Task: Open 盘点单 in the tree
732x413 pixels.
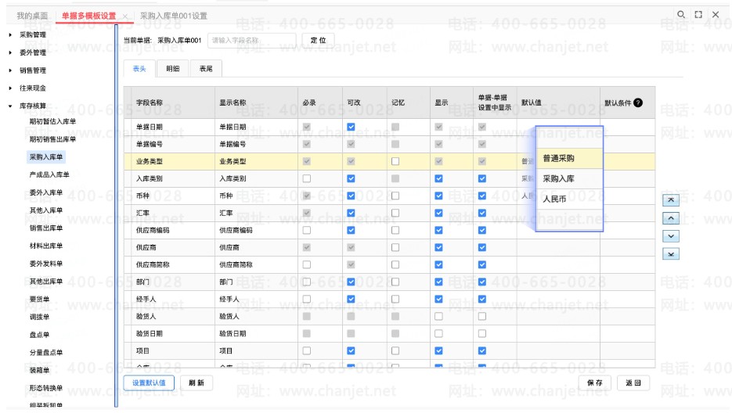Action: click(40, 335)
